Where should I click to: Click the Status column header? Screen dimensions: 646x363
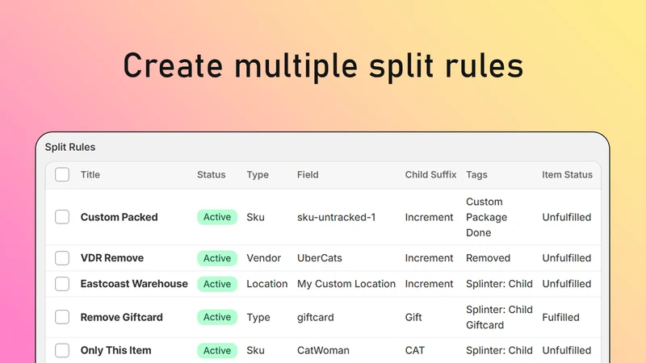tap(211, 174)
